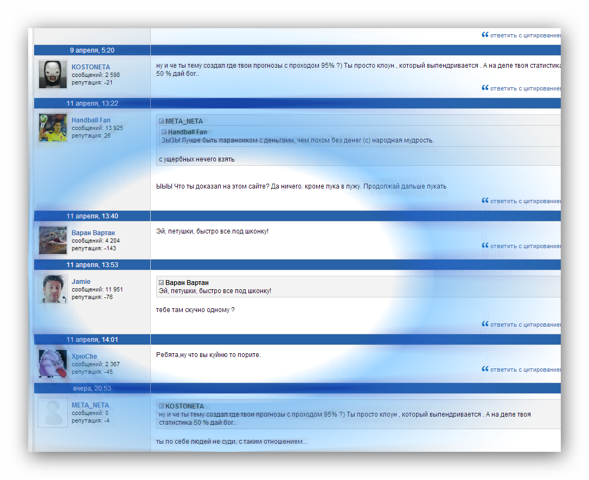Click Handball Fan's 'репутация: 26' text

91,136
